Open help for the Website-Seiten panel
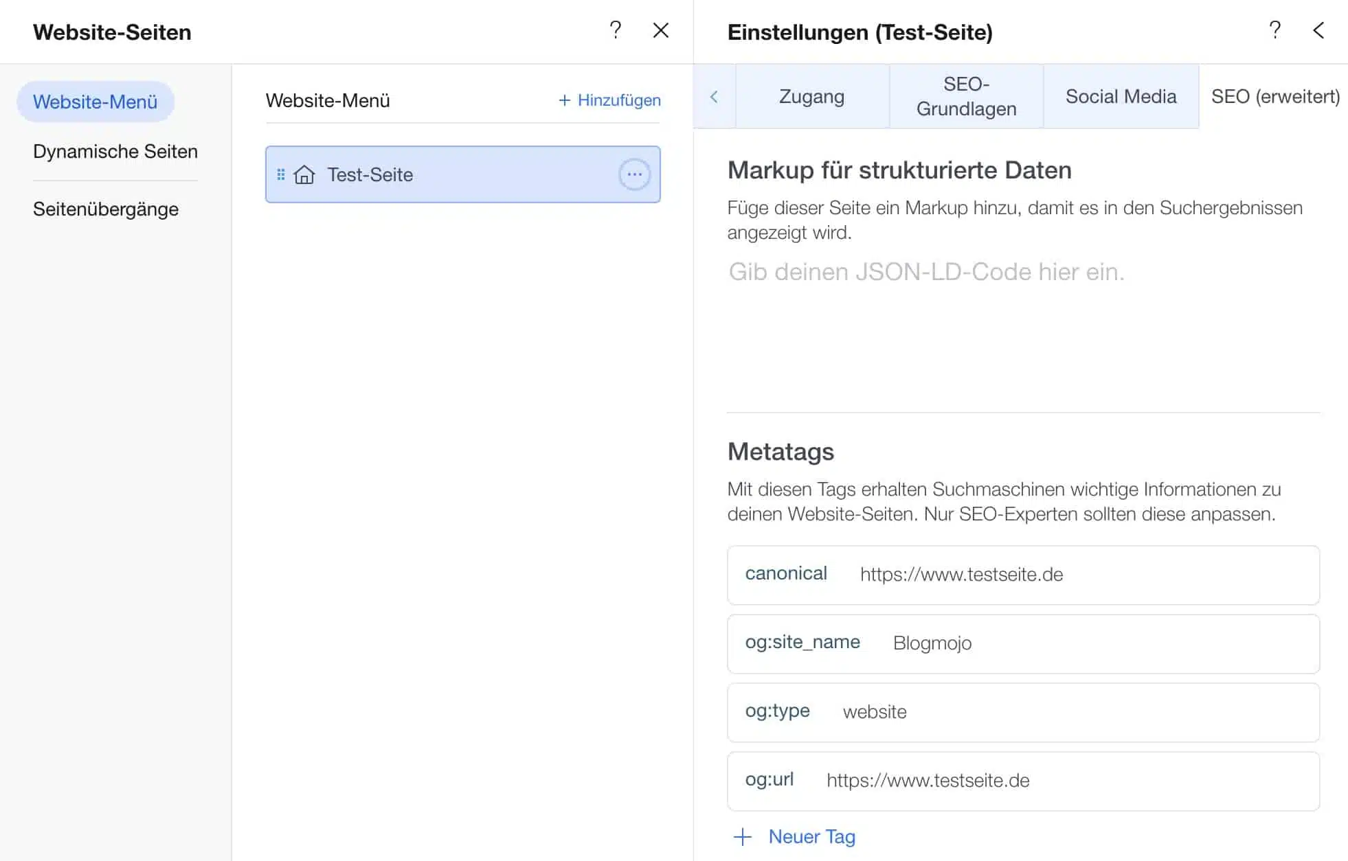This screenshot has height=861, width=1348. click(x=615, y=30)
